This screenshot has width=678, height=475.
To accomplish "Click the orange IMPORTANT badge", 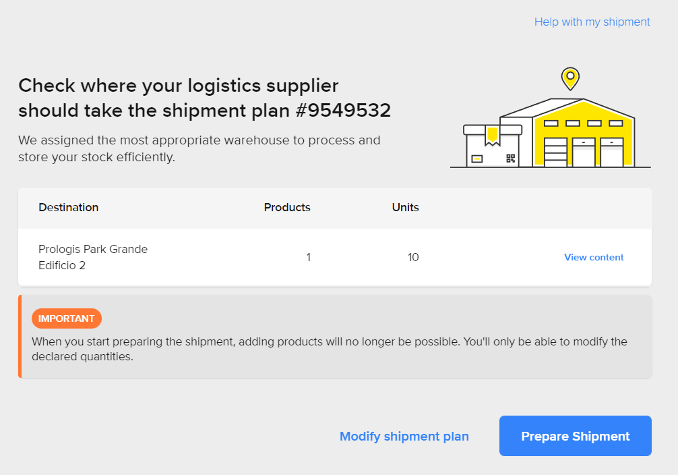I will [x=66, y=318].
